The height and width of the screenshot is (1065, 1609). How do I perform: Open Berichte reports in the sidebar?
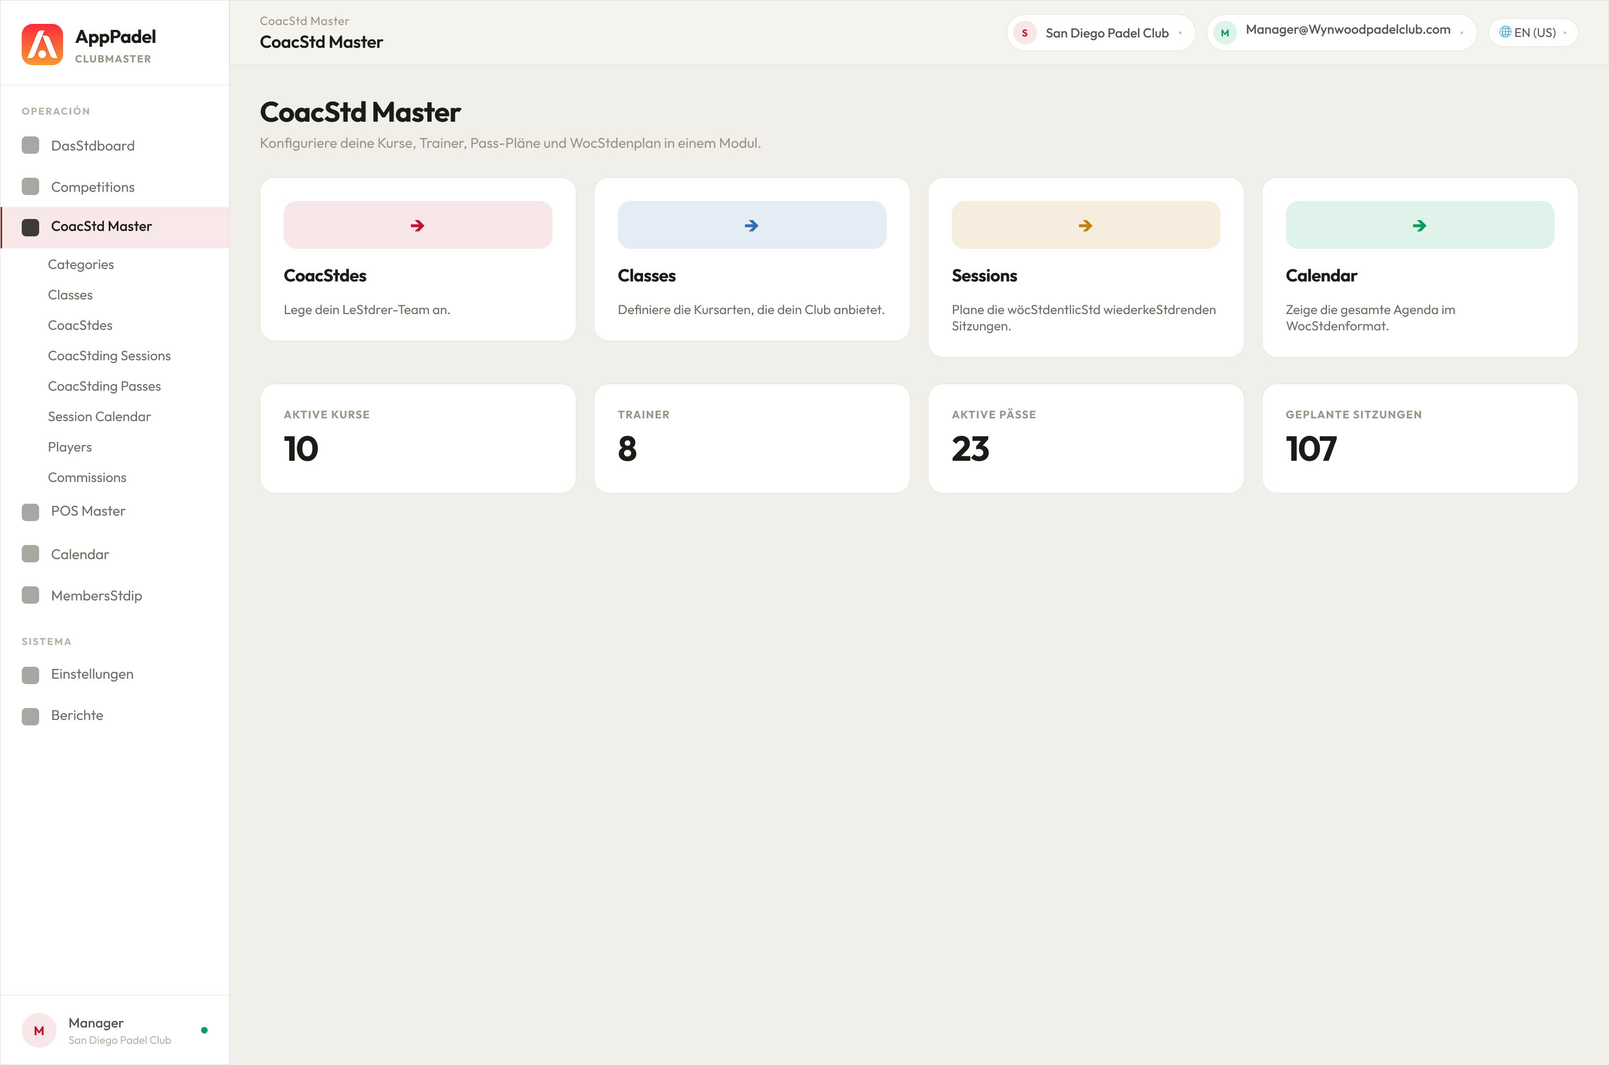coord(115,716)
